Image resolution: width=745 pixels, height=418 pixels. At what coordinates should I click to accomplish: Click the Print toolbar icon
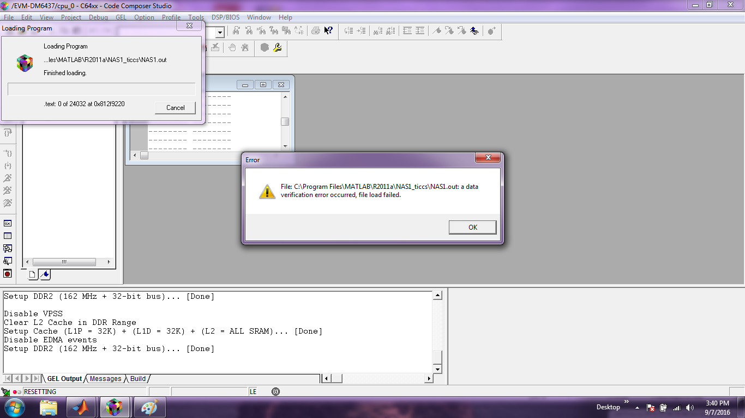315,31
